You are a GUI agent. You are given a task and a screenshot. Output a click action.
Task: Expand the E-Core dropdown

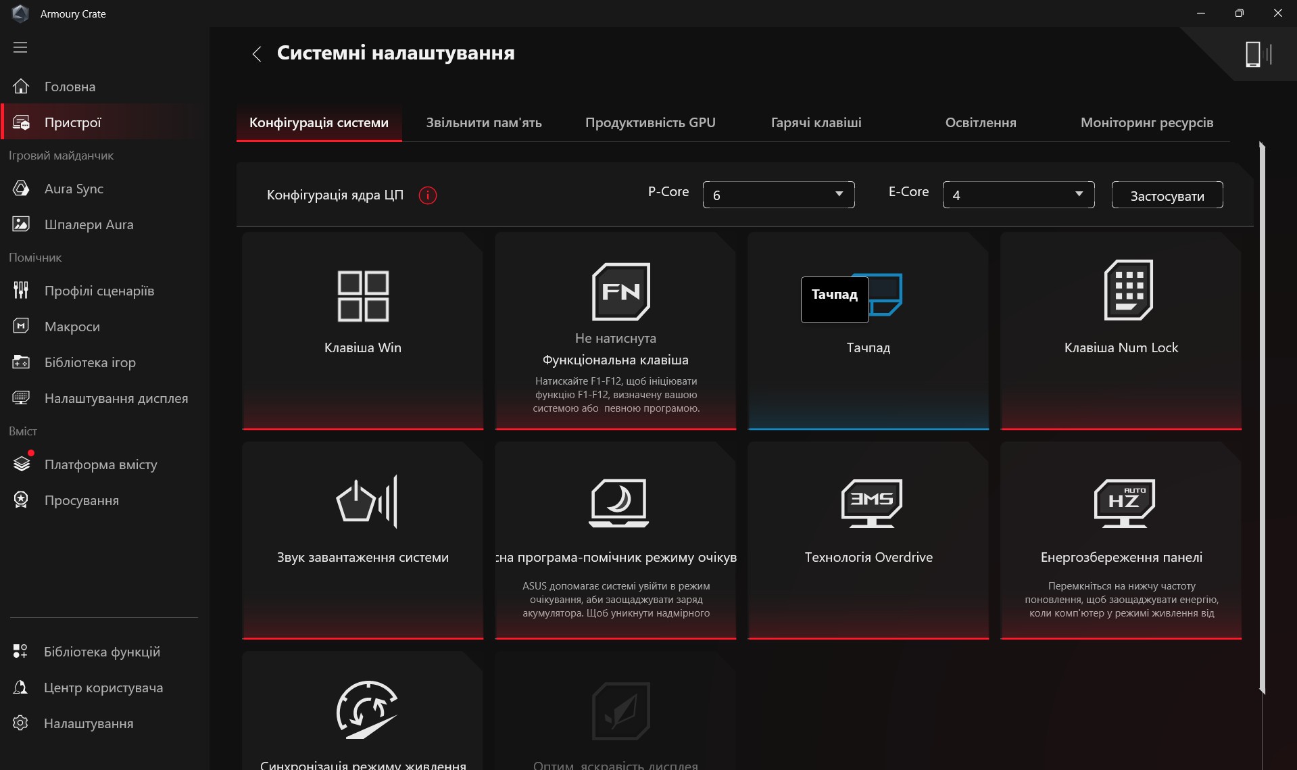point(1018,195)
